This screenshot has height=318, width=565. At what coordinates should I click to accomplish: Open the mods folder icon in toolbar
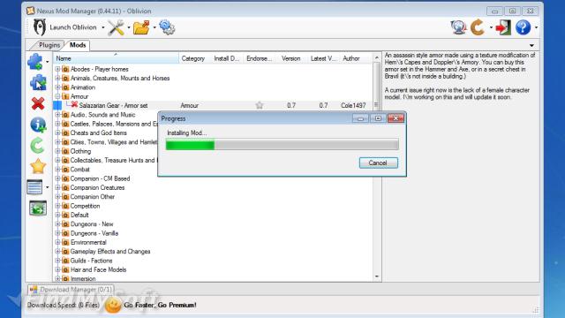point(141,27)
